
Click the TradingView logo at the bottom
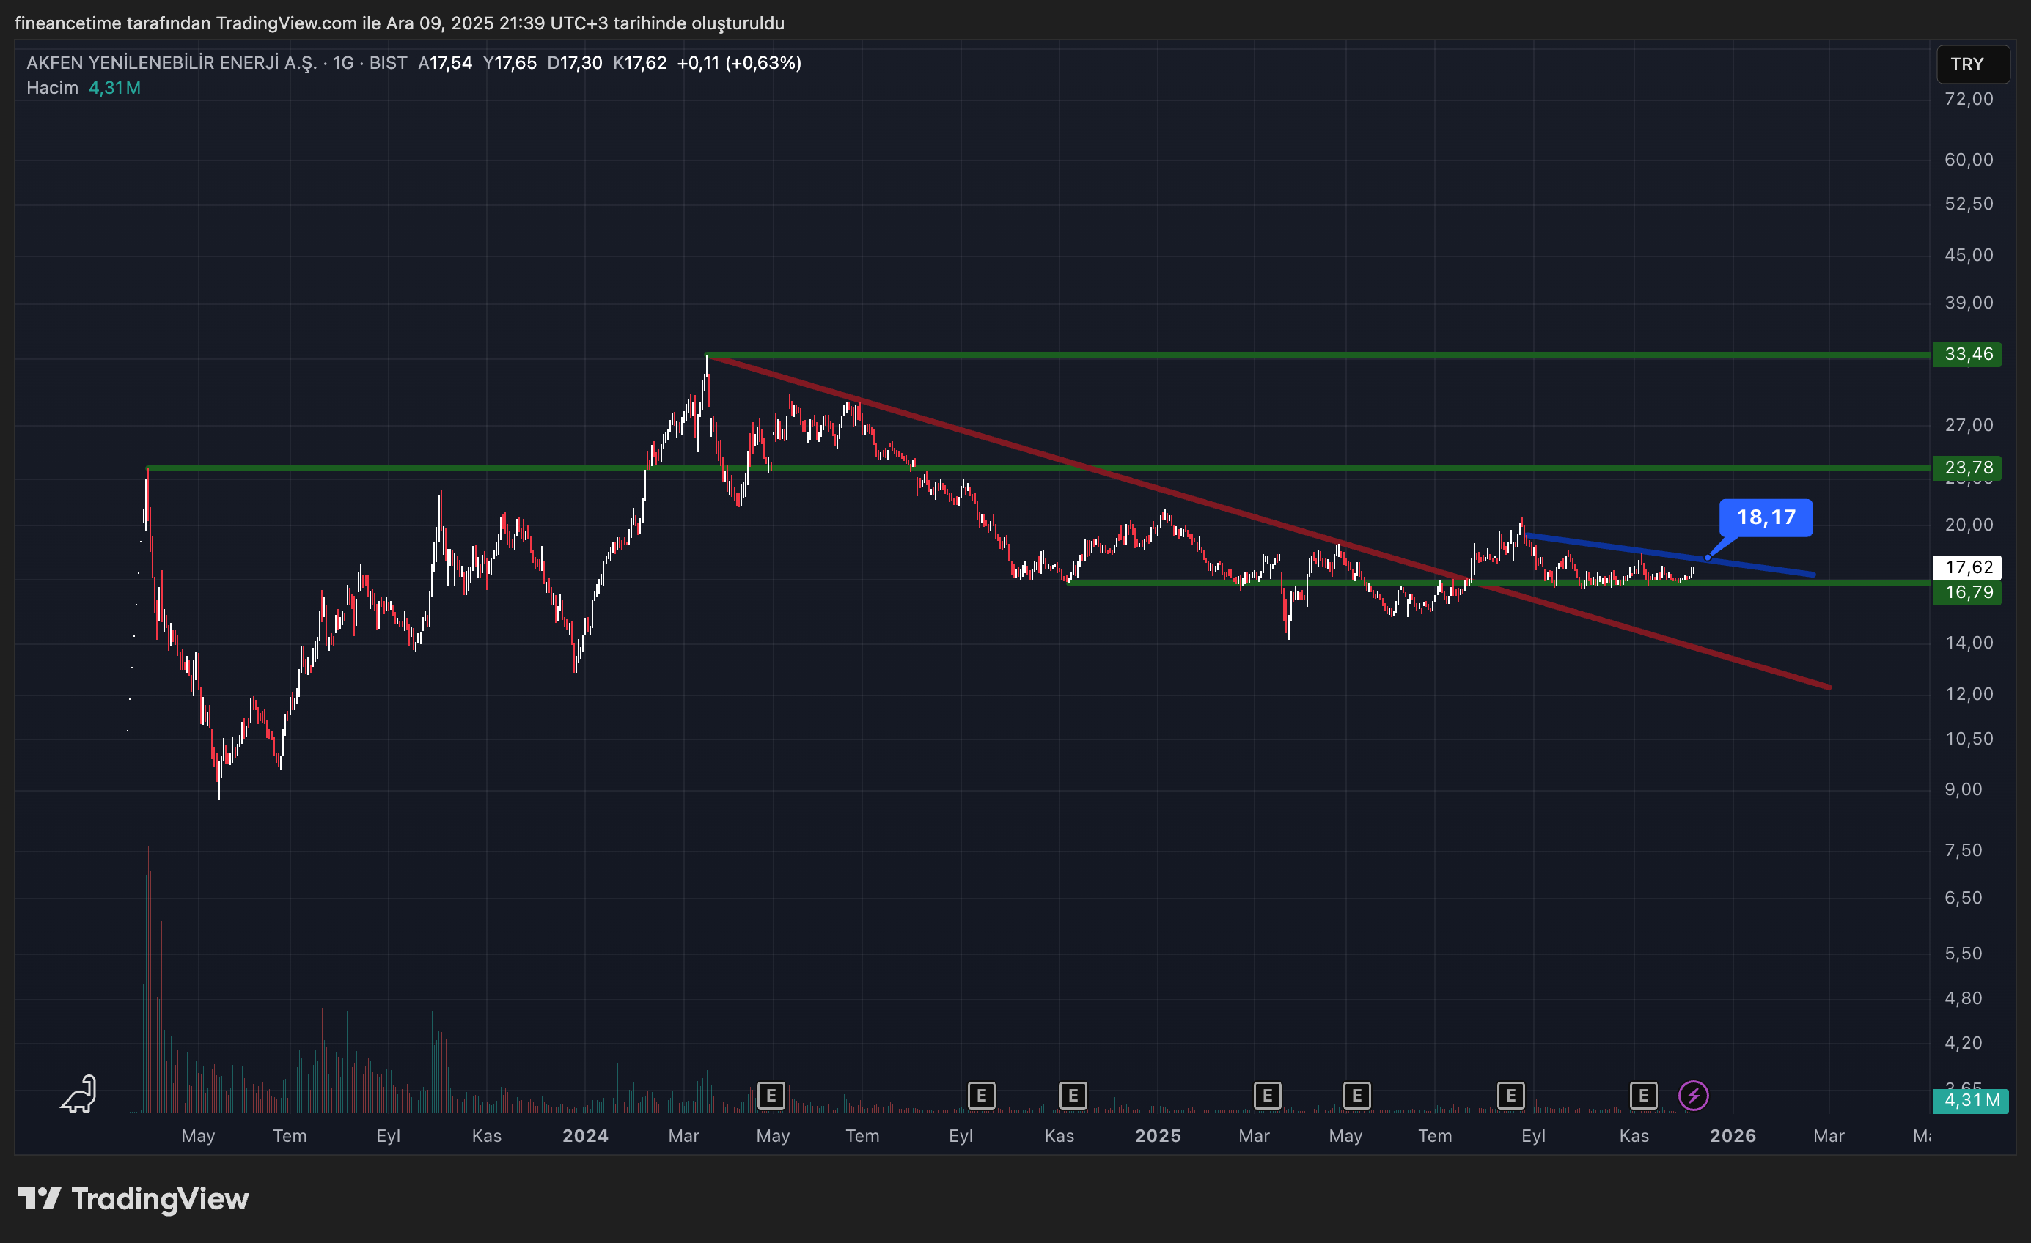[133, 1198]
